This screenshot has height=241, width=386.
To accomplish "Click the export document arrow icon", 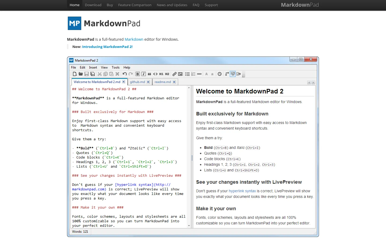I will tap(239, 74).
